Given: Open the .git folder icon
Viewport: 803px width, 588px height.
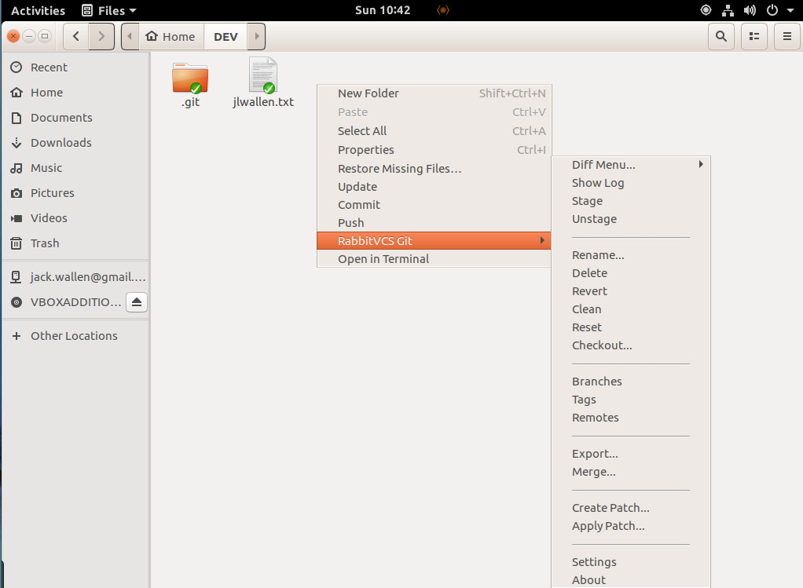Looking at the screenshot, I should click(190, 78).
